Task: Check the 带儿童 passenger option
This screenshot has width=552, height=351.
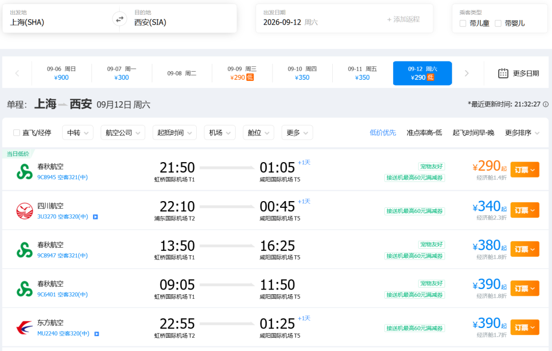Action: coord(463,23)
